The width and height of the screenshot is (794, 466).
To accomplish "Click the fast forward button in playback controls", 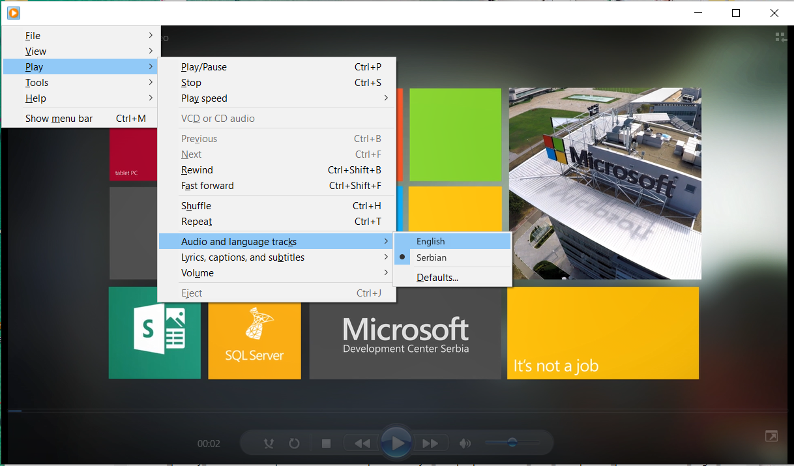I will tap(430, 444).
